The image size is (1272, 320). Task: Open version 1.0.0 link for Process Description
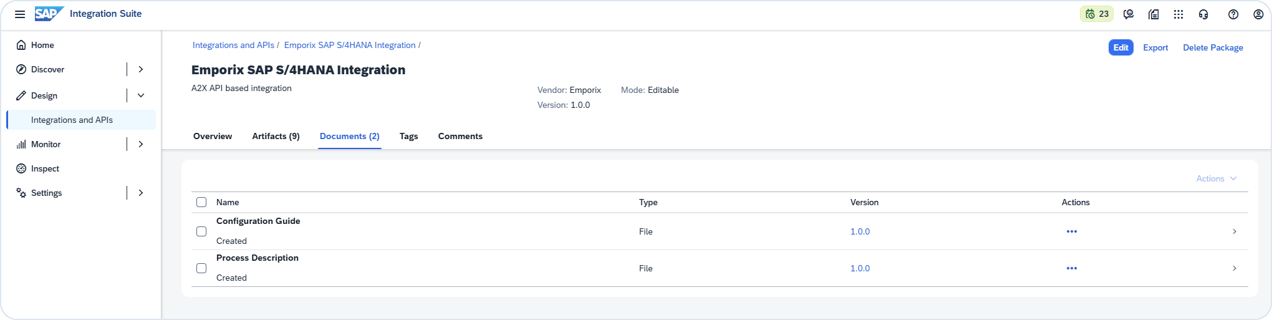click(860, 268)
